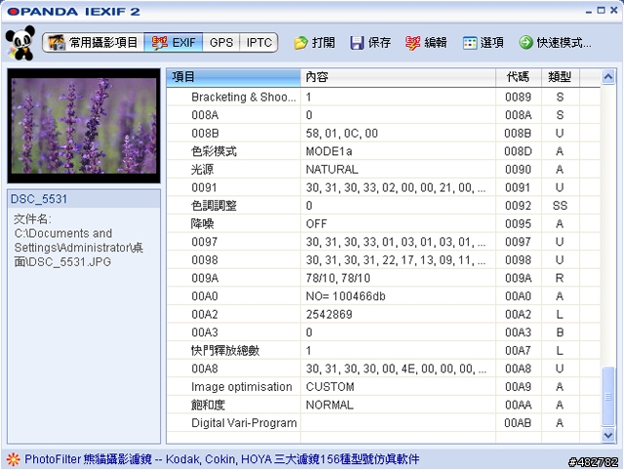Open the 常用攝影項目 tab
624x470 pixels.
[x=94, y=42]
